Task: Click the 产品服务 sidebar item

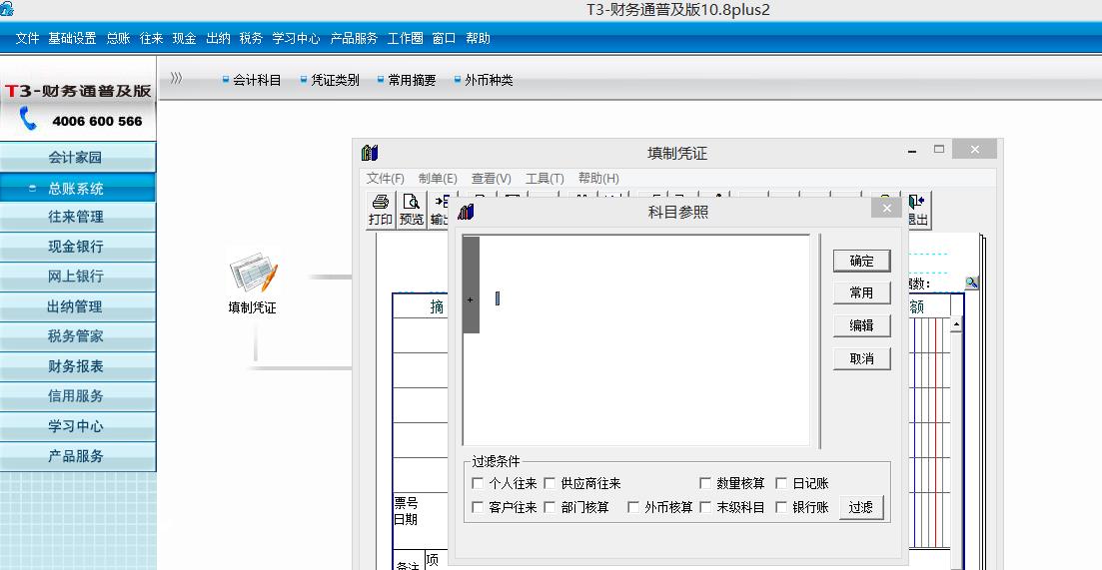Action: coord(77,456)
